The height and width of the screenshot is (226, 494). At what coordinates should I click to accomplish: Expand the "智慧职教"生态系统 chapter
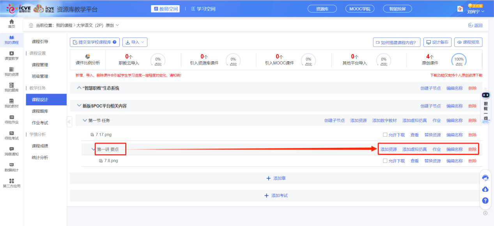(x=79, y=88)
